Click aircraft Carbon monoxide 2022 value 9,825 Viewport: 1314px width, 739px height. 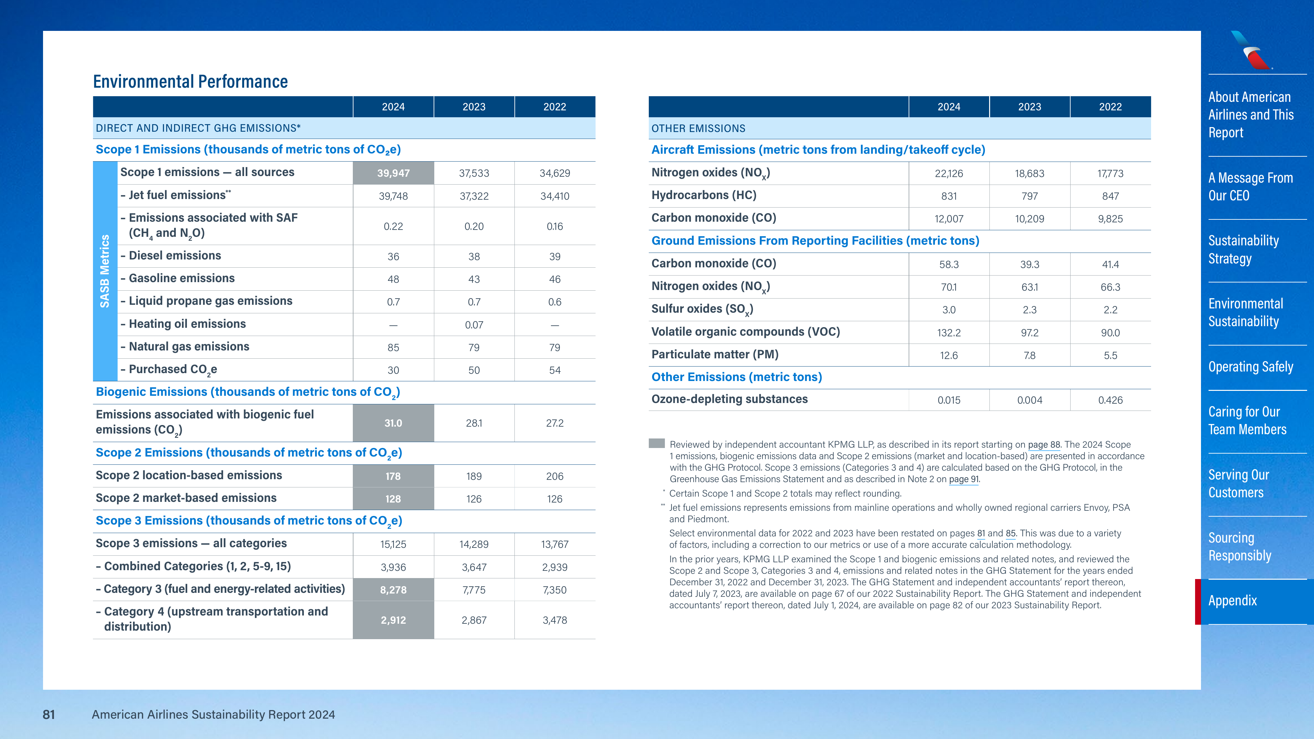[1110, 219]
